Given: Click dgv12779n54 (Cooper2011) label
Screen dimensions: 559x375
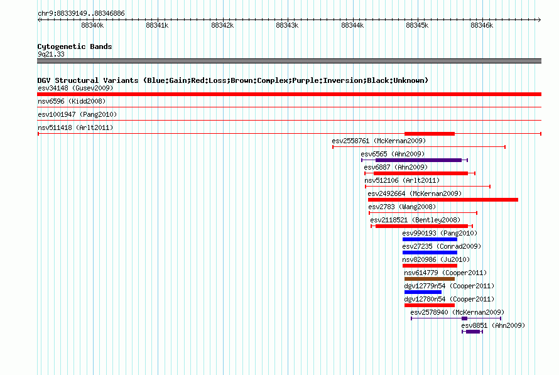Looking at the screenshot, I should [x=449, y=286].
